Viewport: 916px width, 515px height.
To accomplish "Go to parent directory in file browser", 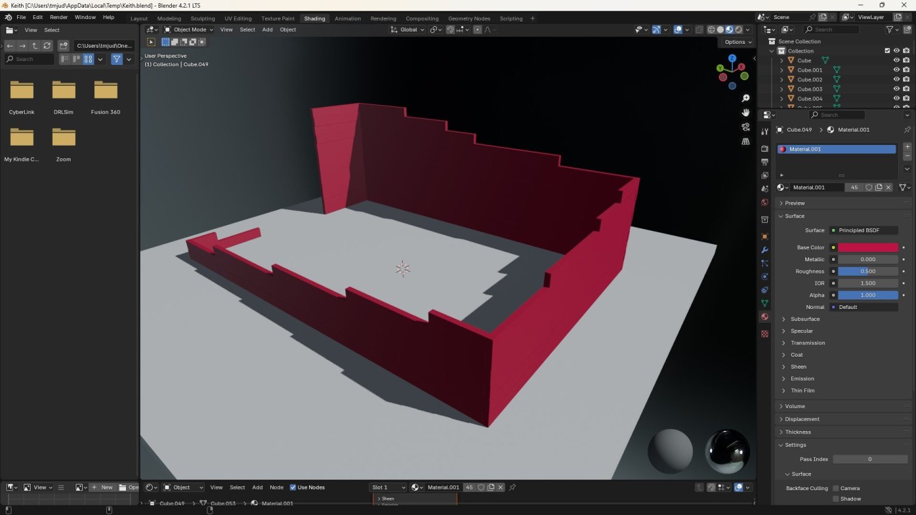I will click(x=34, y=46).
